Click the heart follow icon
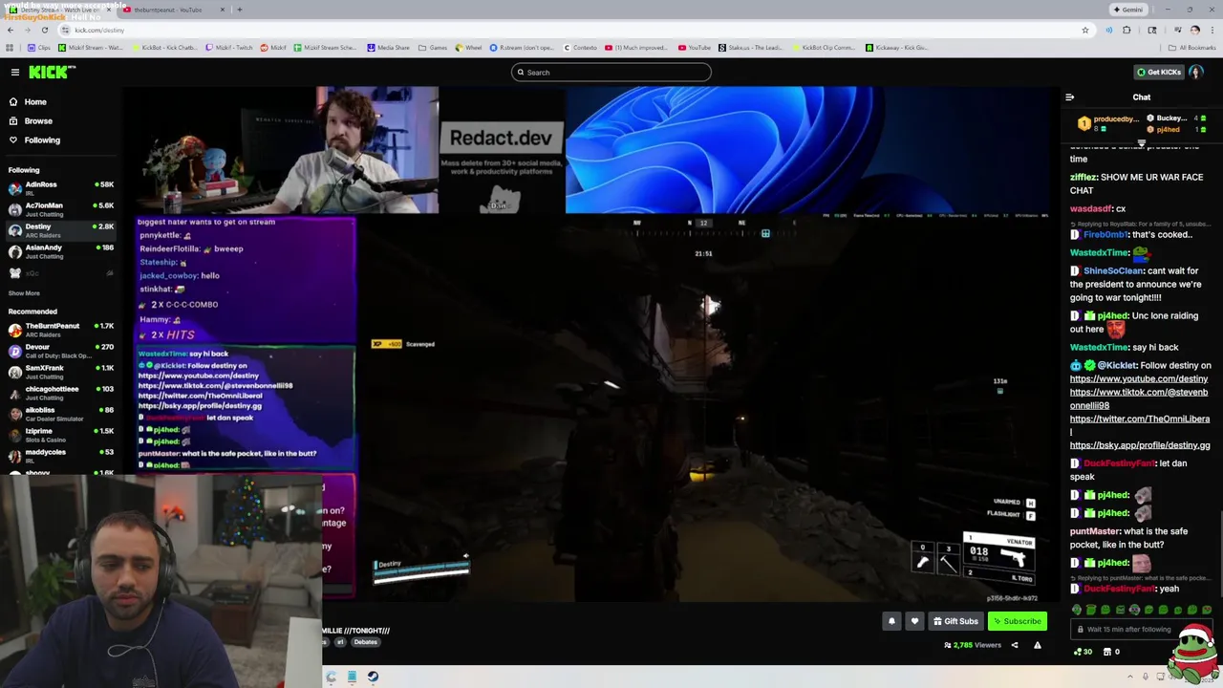Screen dimensions: 1223x688 (914, 621)
